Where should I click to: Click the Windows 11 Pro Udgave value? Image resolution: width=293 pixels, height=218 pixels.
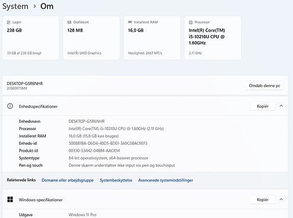pos(83,215)
